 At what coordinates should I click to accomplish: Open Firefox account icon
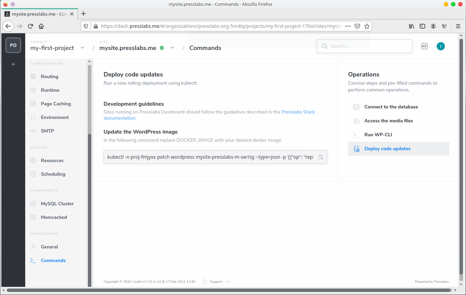coord(433,26)
